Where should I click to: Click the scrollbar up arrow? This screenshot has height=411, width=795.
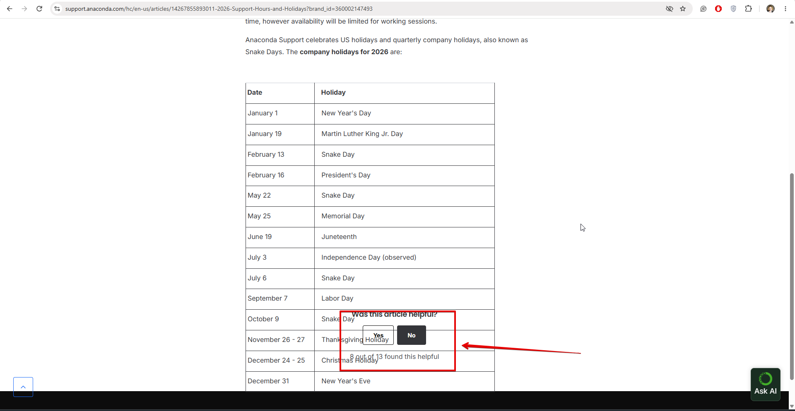coord(792,22)
